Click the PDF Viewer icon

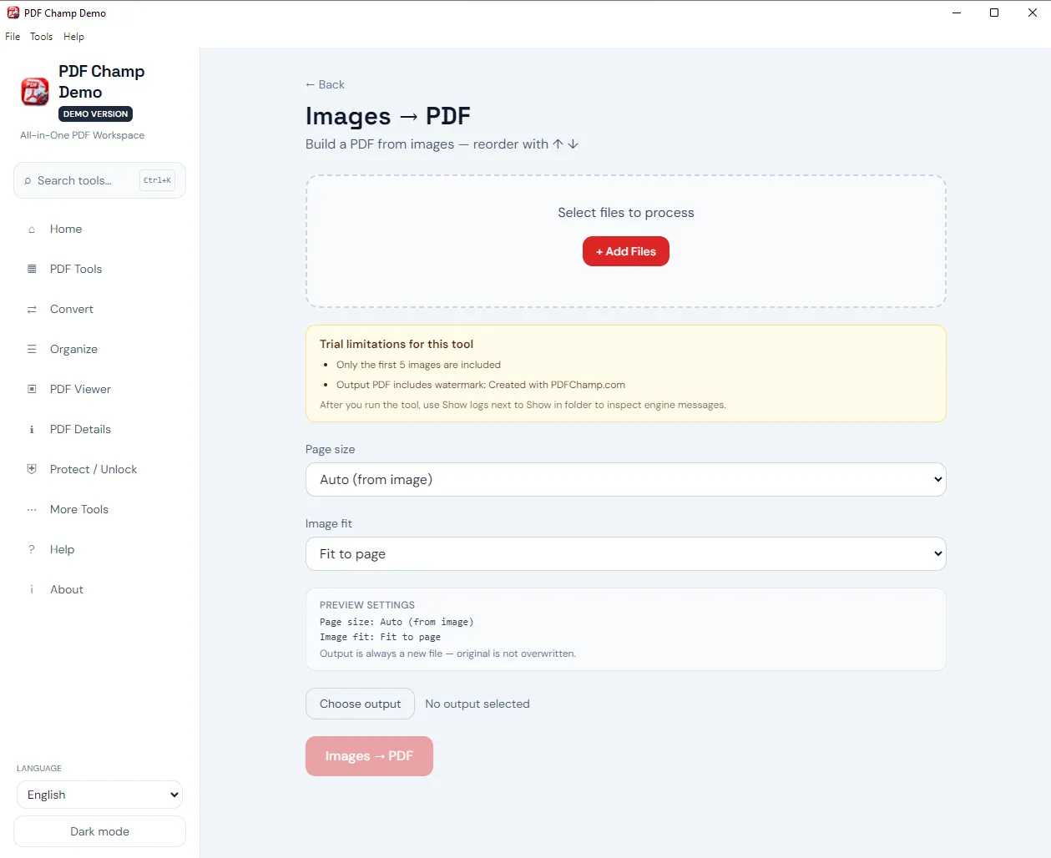pos(32,389)
